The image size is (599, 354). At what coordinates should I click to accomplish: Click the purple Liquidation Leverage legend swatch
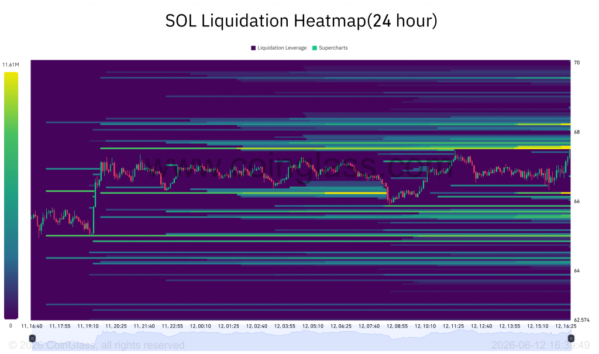pyautogui.click(x=253, y=48)
